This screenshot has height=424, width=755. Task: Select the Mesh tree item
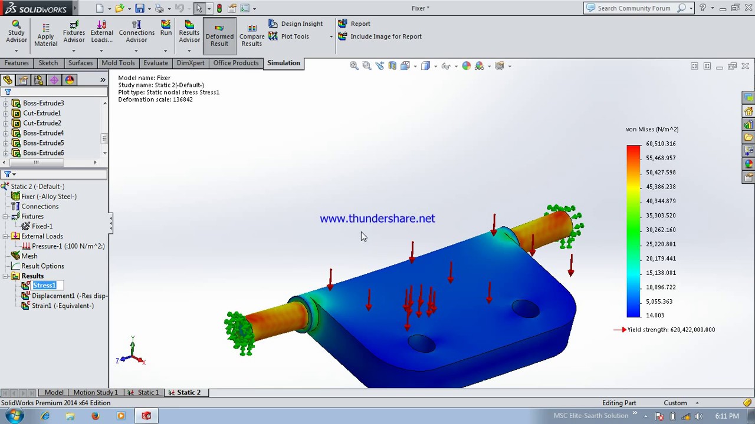tap(29, 256)
